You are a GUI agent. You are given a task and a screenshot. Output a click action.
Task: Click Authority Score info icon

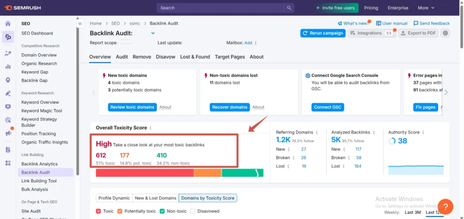click(x=423, y=132)
